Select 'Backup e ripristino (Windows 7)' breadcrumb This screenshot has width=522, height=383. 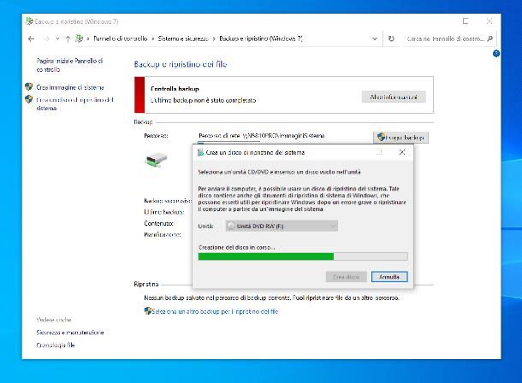pyautogui.click(x=261, y=38)
